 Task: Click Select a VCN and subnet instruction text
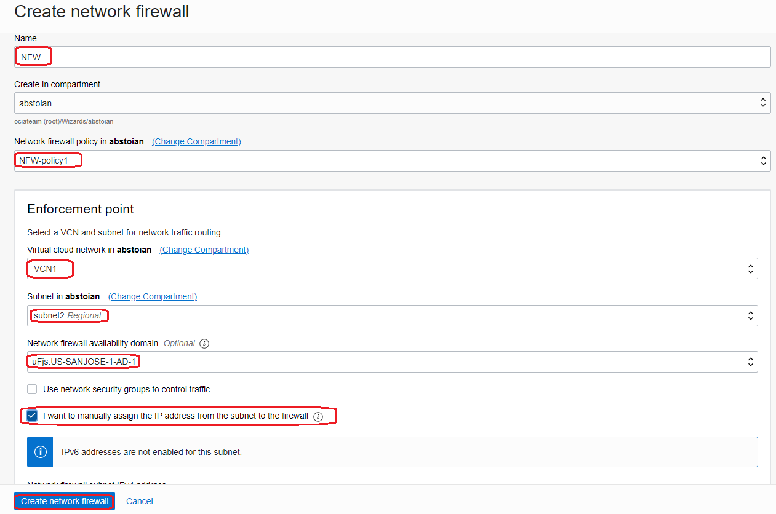point(125,232)
